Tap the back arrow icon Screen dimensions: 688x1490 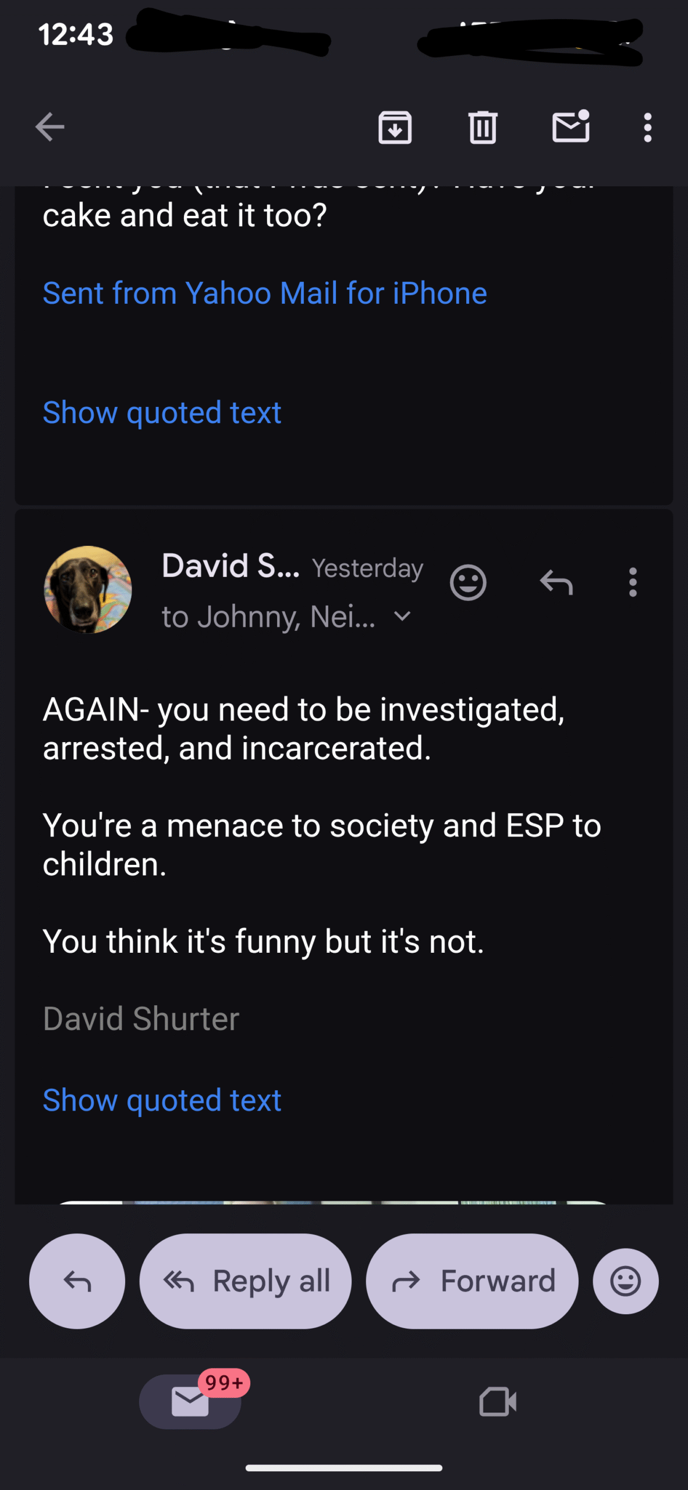[x=49, y=127]
